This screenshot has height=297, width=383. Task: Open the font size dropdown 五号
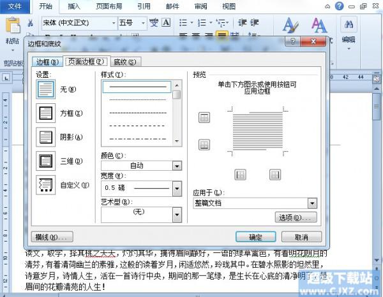tap(143, 23)
